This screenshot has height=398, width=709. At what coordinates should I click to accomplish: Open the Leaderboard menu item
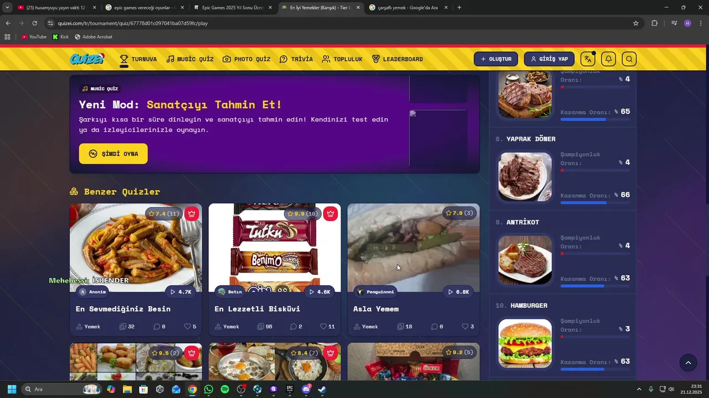397,59
